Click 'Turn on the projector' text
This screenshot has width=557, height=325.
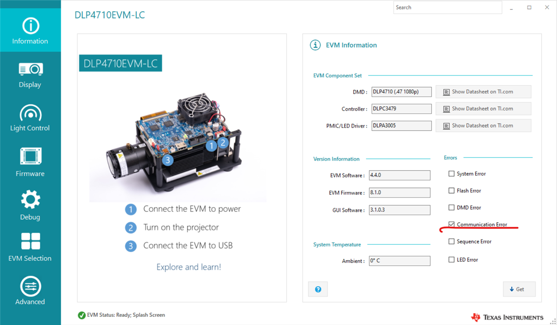click(x=181, y=227)
